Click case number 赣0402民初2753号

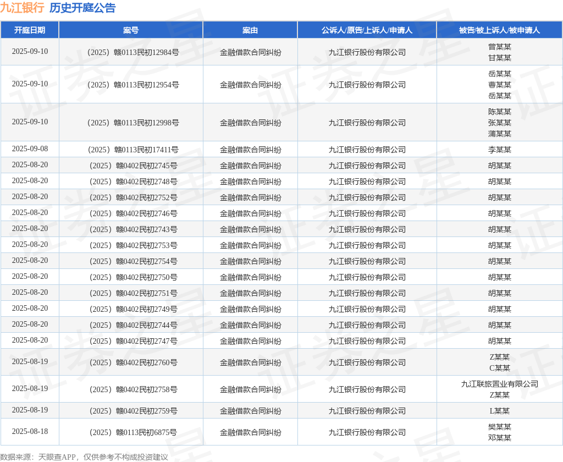133,245
